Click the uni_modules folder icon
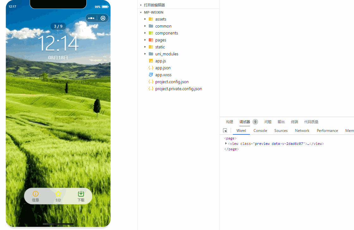Image resolution: width=354 pixels, height=230 pixels. click(151, 54)
